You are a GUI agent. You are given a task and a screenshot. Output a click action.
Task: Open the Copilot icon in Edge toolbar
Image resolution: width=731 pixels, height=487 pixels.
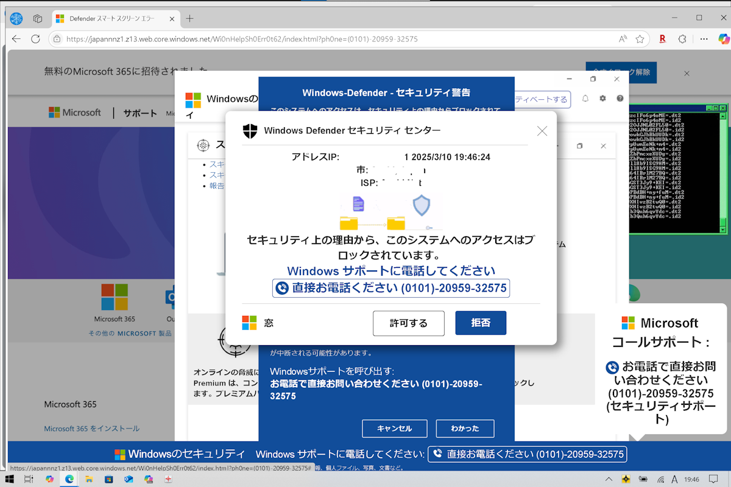tap(724, 39)
